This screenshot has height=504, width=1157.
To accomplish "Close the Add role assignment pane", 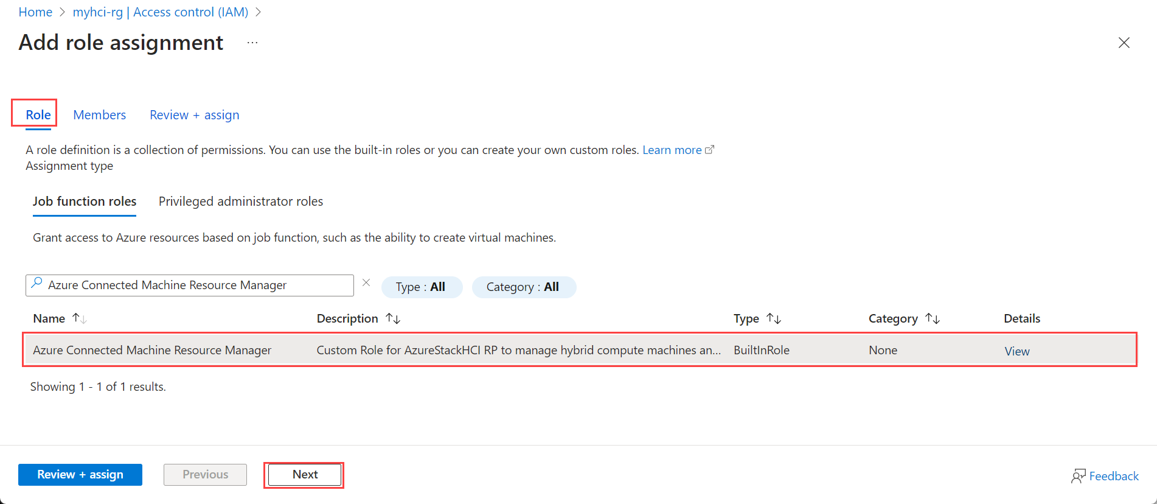I will [x=1124, y=43].
